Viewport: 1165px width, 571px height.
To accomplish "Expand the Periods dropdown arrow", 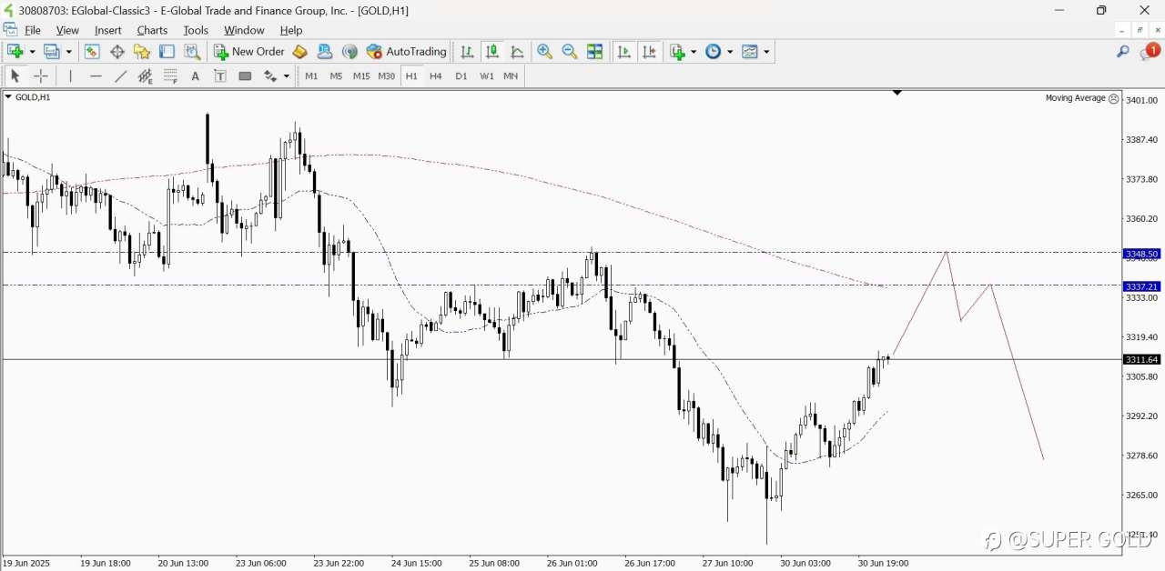I will pos(730,52).
